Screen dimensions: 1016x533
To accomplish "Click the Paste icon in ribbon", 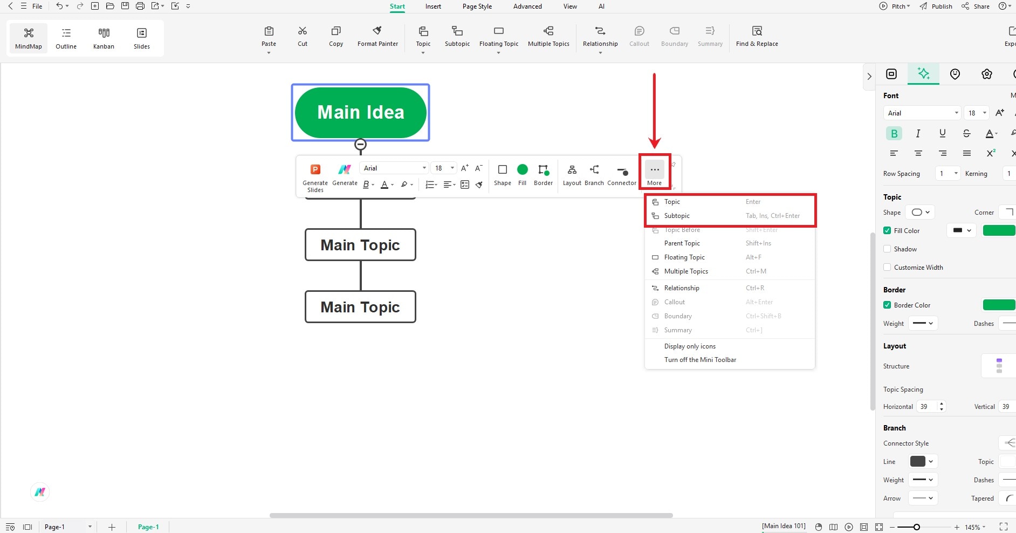I will click(x=269, y=31).
